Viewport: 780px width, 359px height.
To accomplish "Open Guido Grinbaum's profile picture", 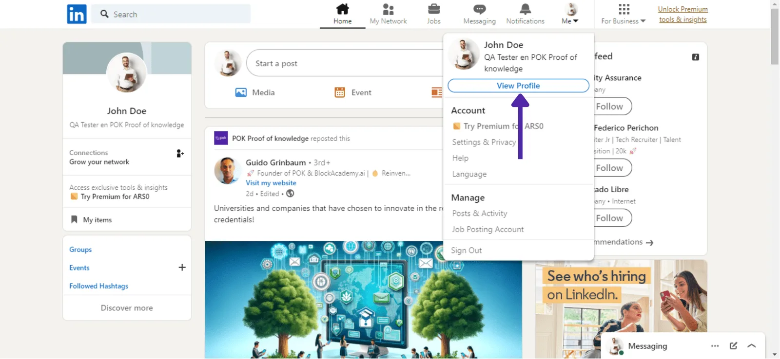I will 227,171.
